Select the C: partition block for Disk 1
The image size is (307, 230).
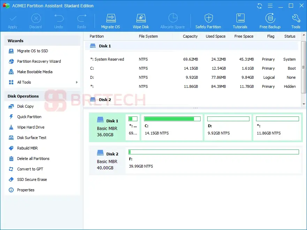click(x=172, y=127)
